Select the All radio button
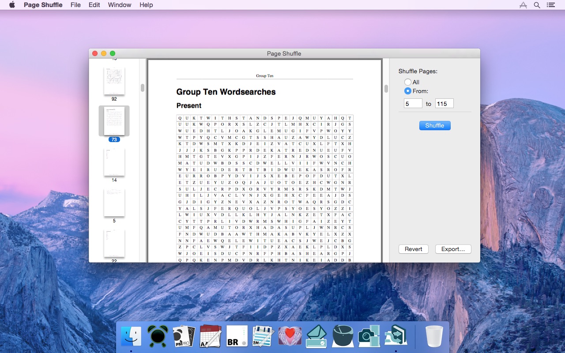Viewport: 565px width, 353px height. click(x=408, y=82)
